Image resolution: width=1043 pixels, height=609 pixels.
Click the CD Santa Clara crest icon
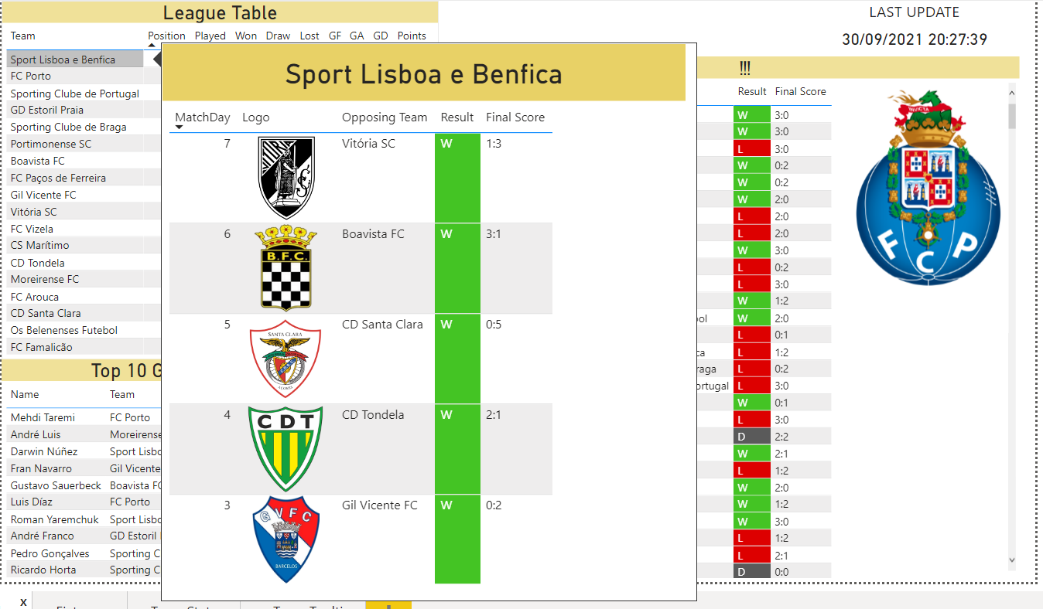(286, 358)
